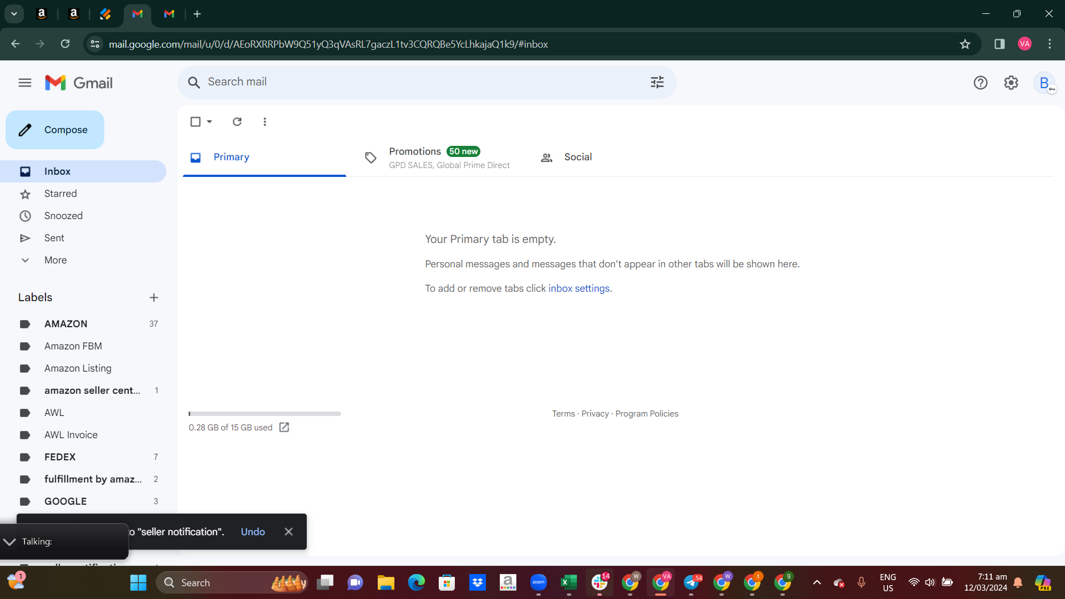Dismiss the seller notification snackbar
The width and height of the screenshot is (1065, 599).
pyautogui.click(x=288, y=531)
